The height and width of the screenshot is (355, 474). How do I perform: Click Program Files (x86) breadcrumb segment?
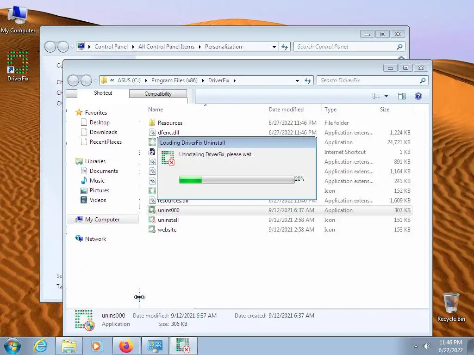click(x=175, y=80)
